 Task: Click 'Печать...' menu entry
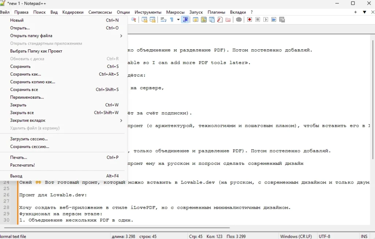pos(19,158)
